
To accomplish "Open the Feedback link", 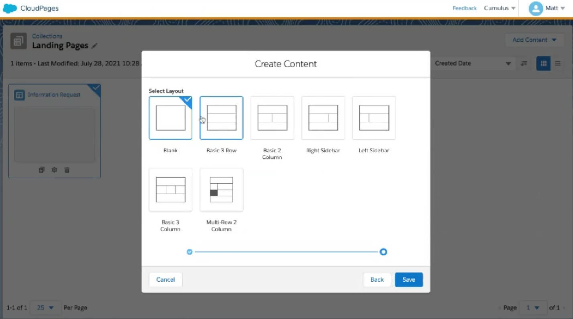I will point(465,8).
